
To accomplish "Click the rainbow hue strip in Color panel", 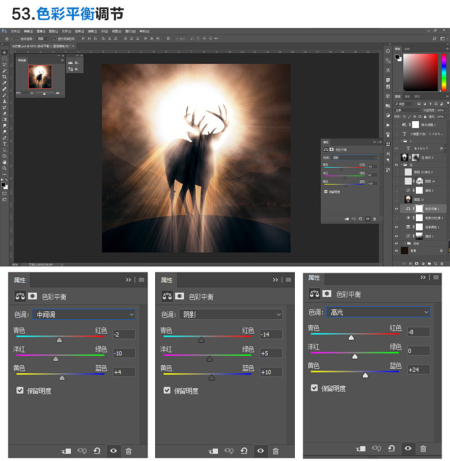I will coord(444,72).
